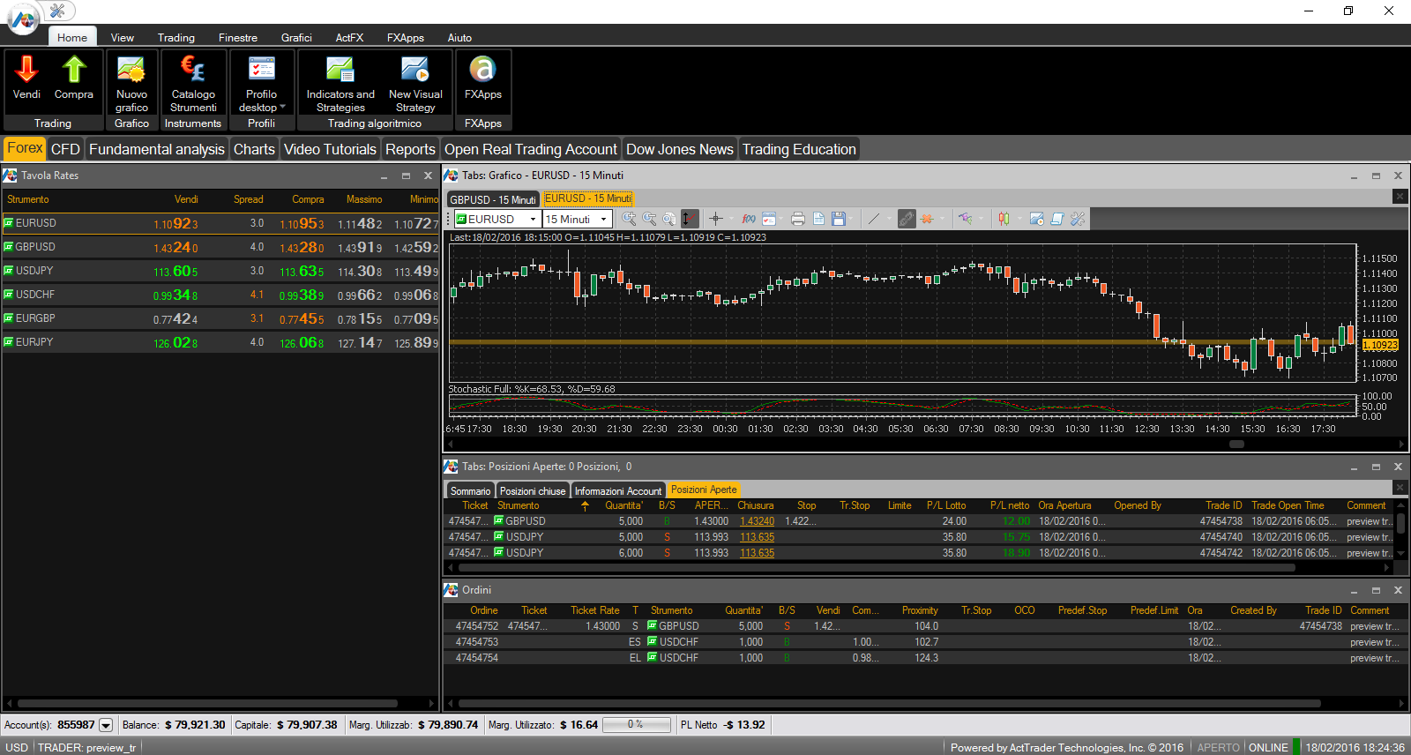Open Trading Education
The image size is (1411, 755).
pyautogui.click(x=799, y=149)
